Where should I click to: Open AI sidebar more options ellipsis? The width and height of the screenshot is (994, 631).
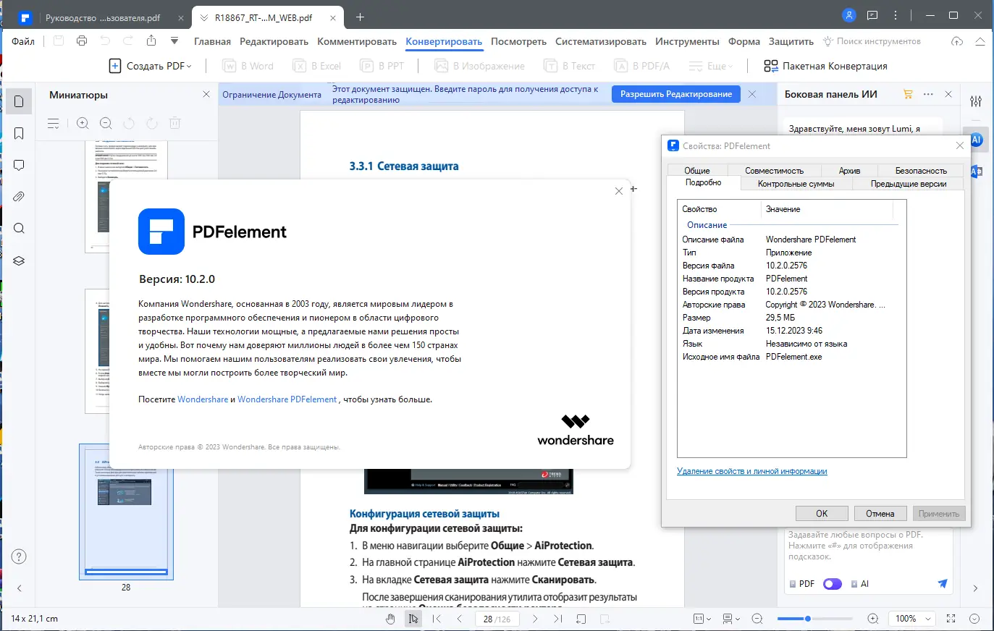tap(928, 94)
